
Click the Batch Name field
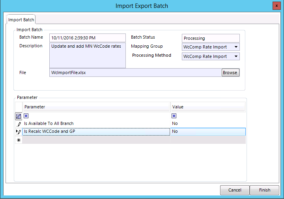87,38
